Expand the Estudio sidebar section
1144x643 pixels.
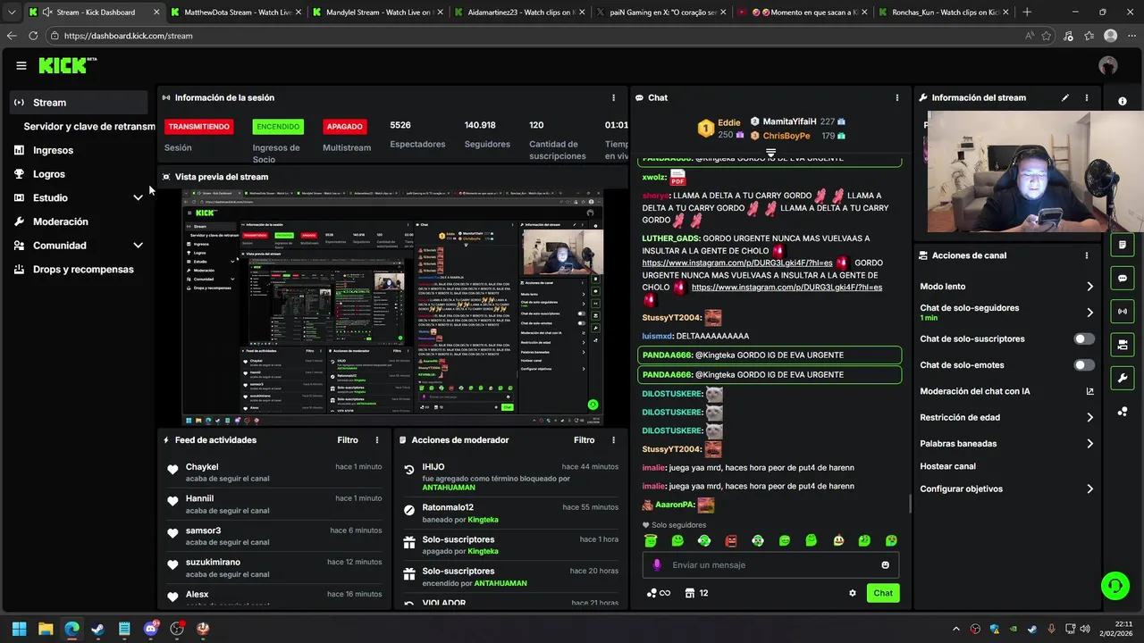(x=138, y=197)
